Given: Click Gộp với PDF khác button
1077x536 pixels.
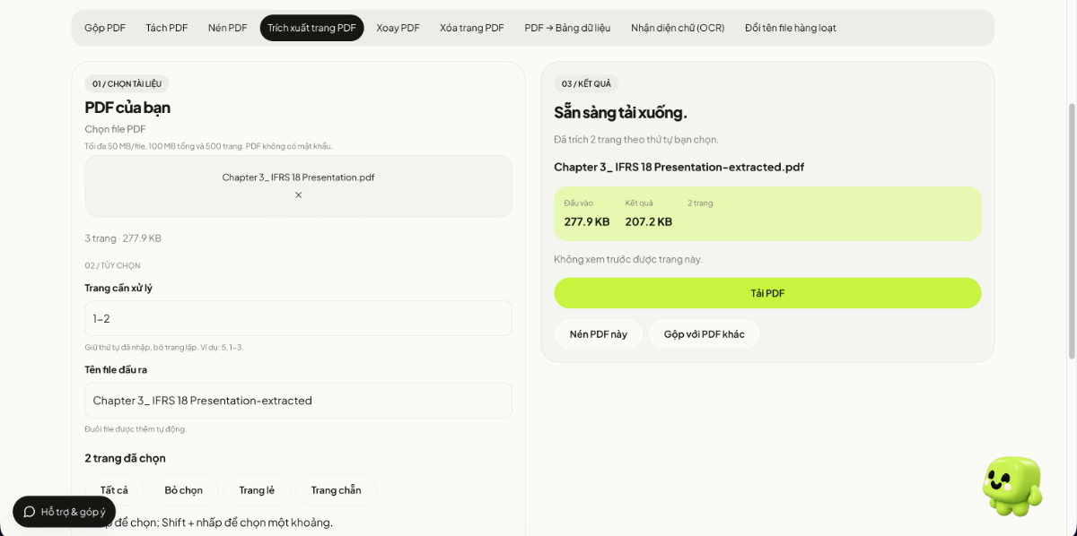Looking at the screenshot, I should [x=704, y=334].
